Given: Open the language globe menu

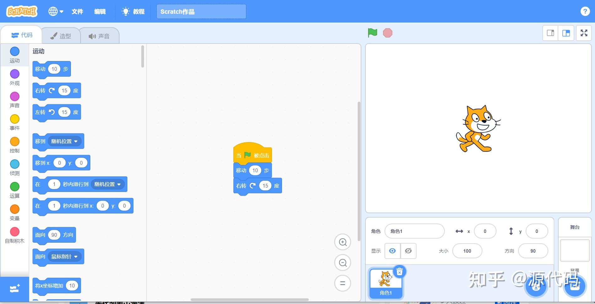Looking at the screenshot, I should 56,12.
